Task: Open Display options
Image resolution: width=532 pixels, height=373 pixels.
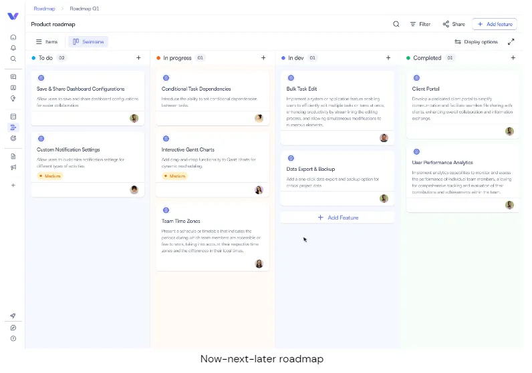Action: tap(476, 41)
